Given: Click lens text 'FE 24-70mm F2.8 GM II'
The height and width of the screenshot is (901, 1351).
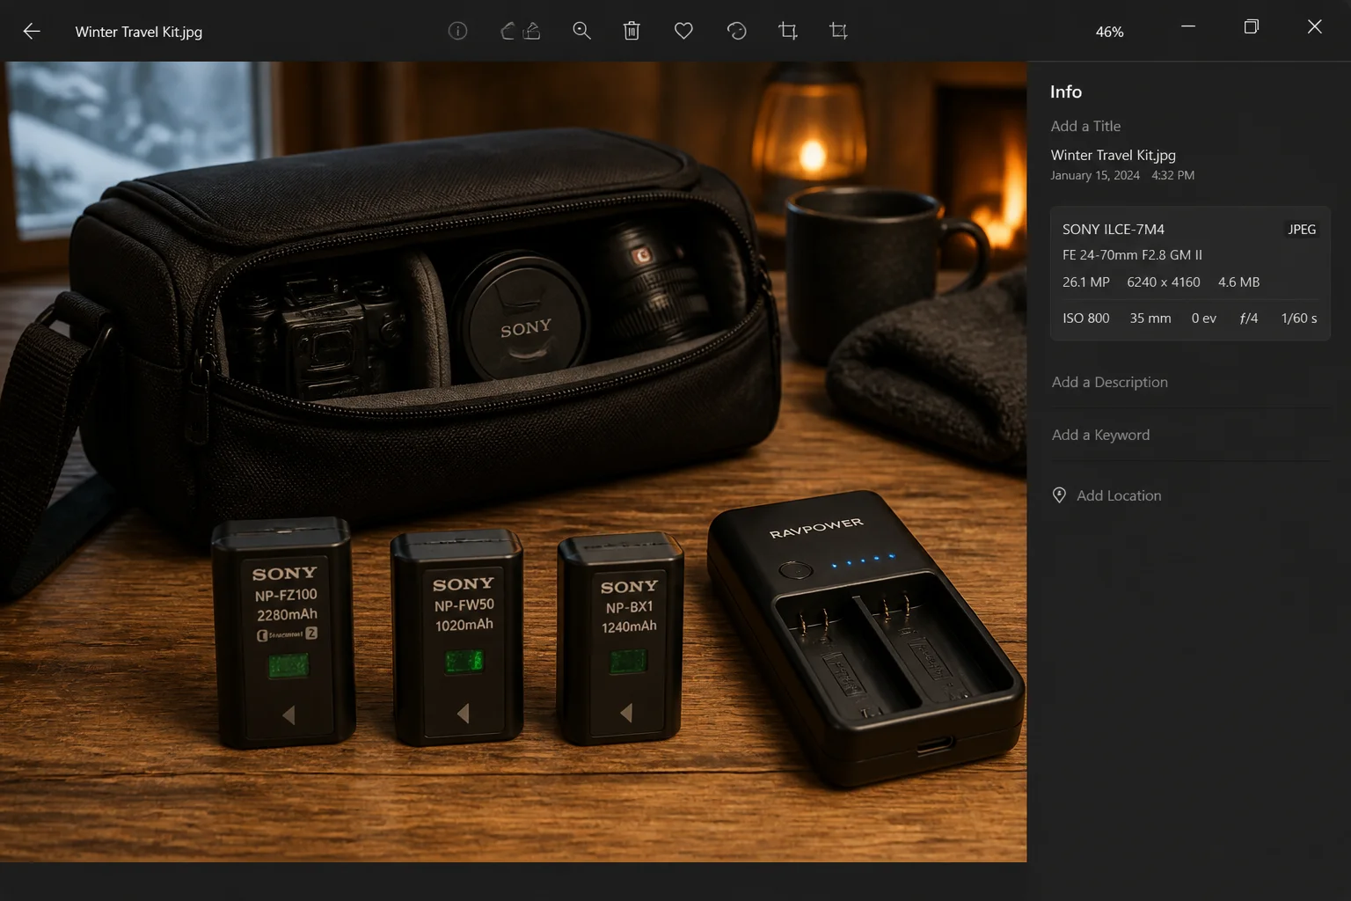Looking at the screenshot, I should [1132, 254].
